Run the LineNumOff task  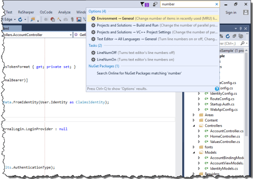click(153, 53)
